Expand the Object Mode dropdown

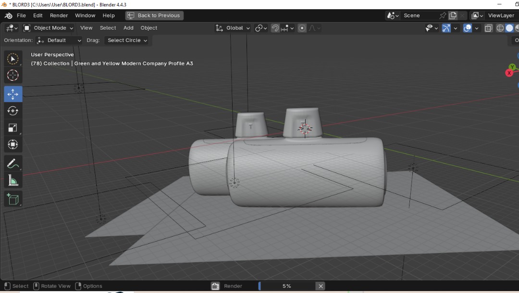point(49,28)
